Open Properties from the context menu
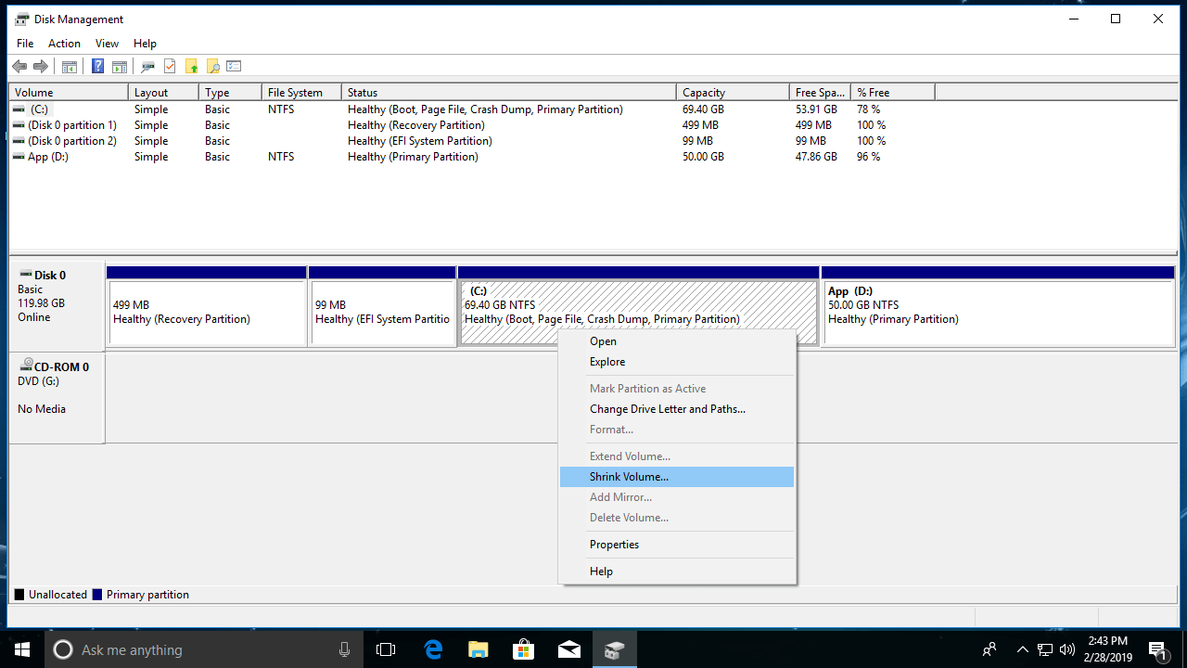This screenshot has width=1187, height=668. (614, 545)
